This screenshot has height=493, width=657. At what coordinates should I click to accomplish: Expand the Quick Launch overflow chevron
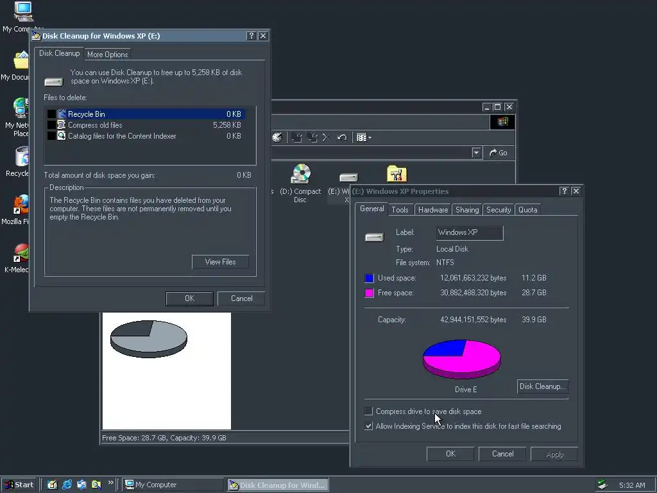pos(110,483)
